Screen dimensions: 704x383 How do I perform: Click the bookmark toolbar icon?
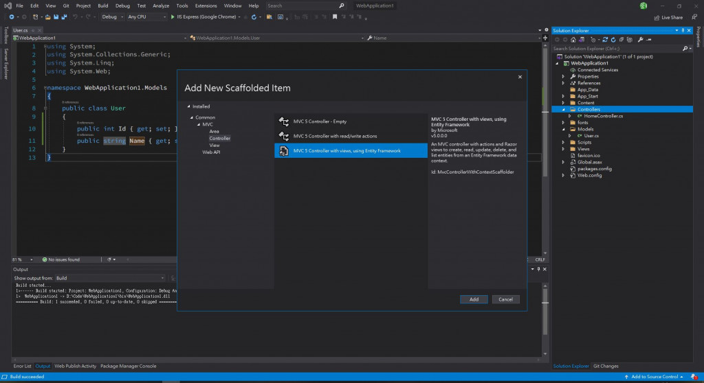click(x=335, y=17)
